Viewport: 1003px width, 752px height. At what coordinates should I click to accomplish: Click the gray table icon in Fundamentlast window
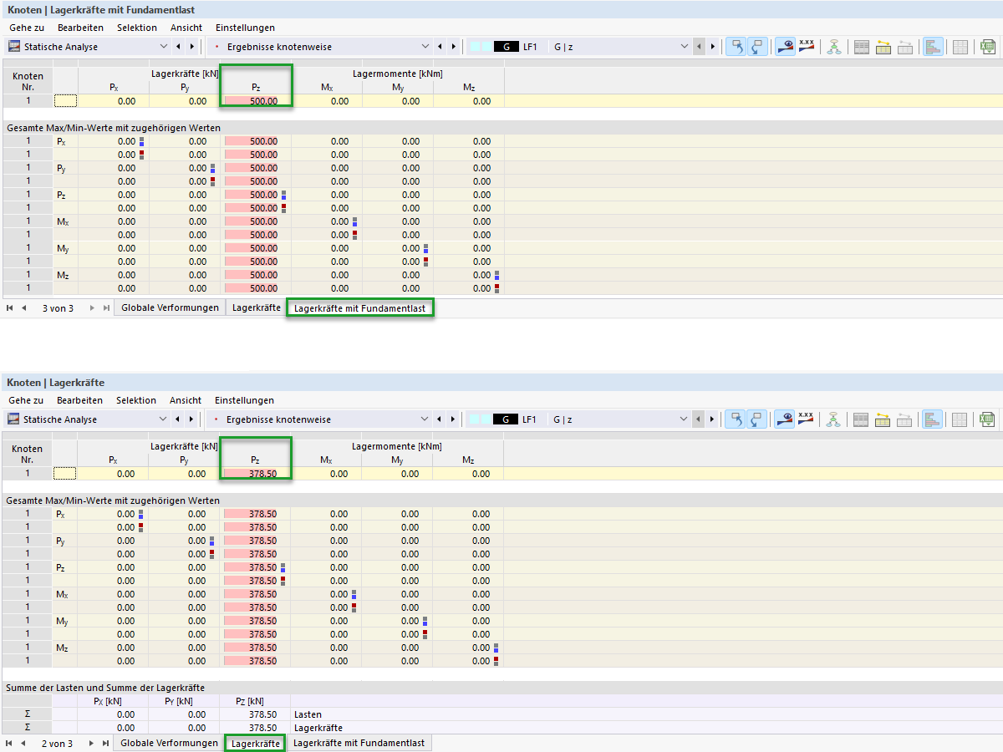click(x=861, y=47)
